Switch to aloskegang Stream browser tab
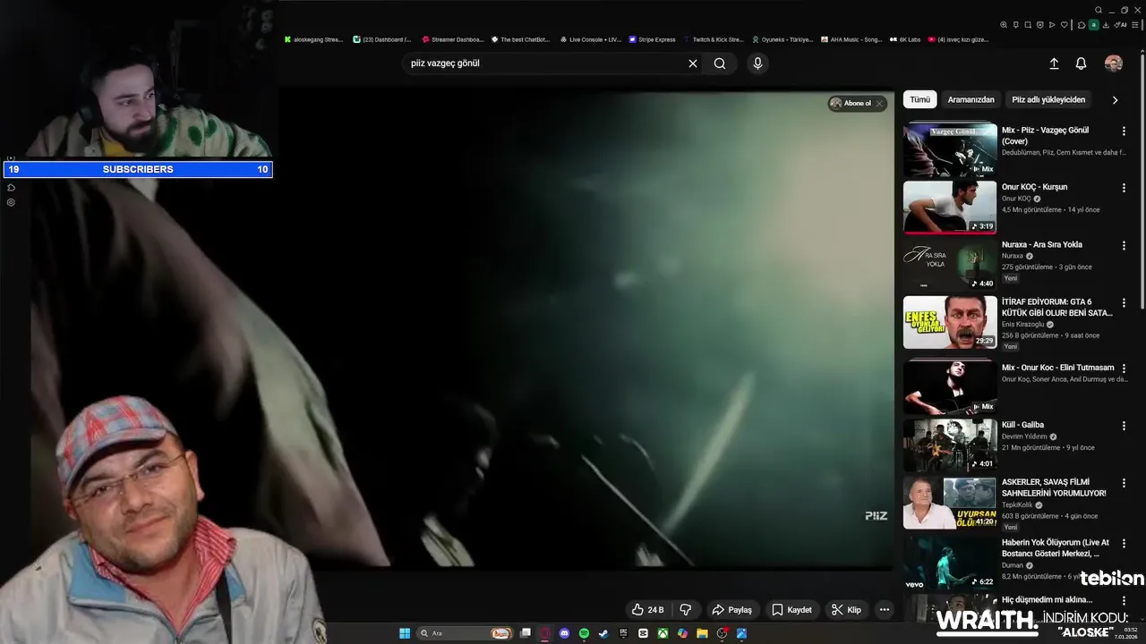1146x644 pixels. click(x=313, y=39)
